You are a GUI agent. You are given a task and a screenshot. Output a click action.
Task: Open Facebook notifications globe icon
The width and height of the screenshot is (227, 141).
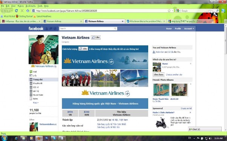pos(55,28)
